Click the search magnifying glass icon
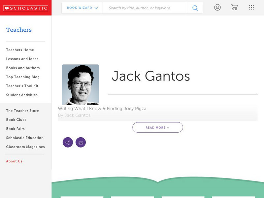The height and width of the screenshot is (198, 264). coord(195,7)
